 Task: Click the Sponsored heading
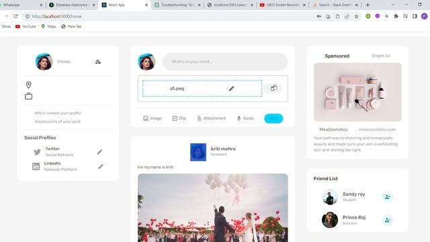(337, 56)
